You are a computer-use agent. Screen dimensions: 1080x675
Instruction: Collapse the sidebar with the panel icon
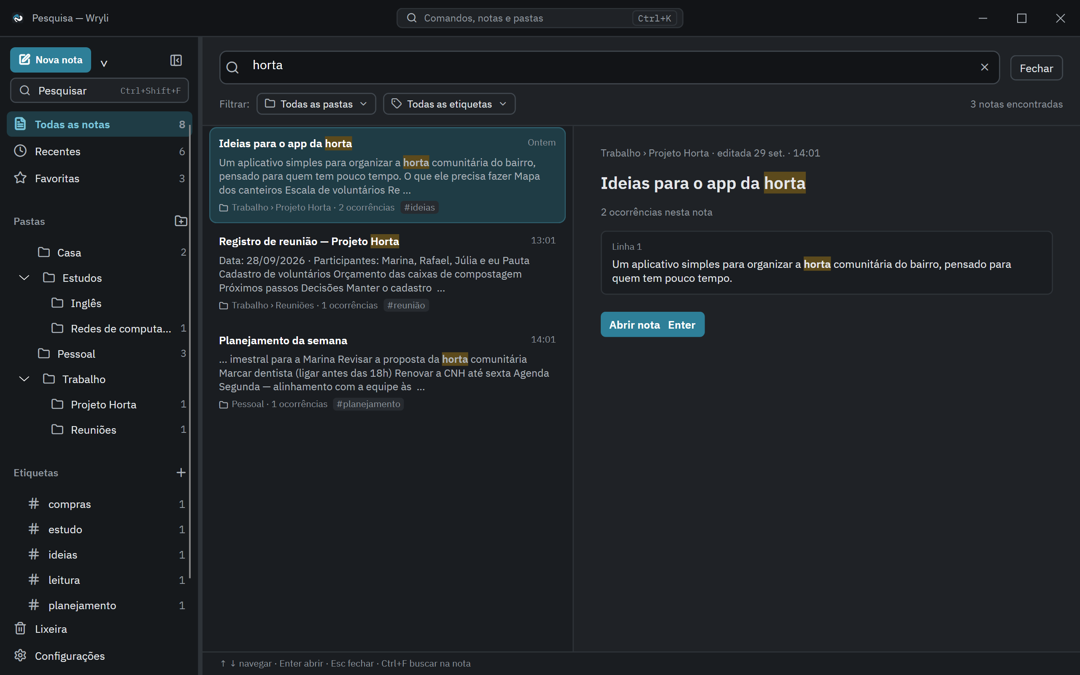[176, 60]
